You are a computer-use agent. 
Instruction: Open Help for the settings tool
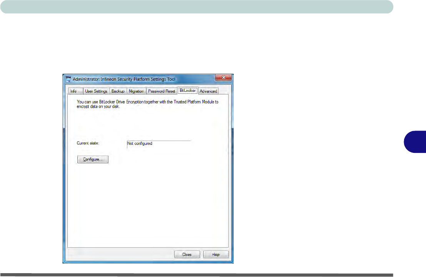(x=216, y=254)
